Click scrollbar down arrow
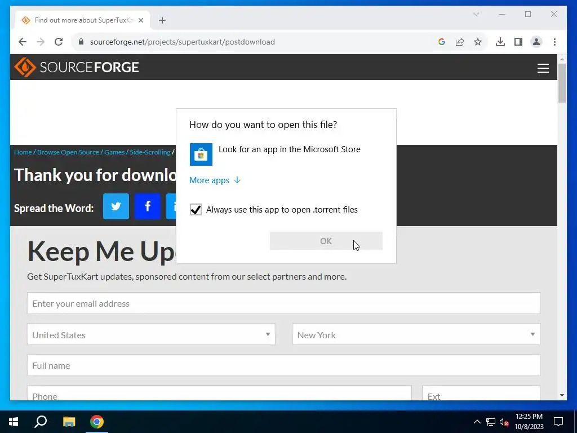Image resolution: width=577 pixels, height=433 pixels. click(x=562, y=395)
